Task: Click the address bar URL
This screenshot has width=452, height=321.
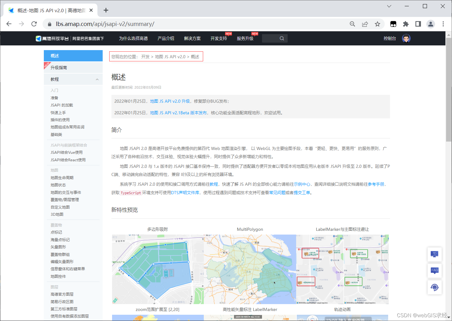Action: [x=105, y=24]
